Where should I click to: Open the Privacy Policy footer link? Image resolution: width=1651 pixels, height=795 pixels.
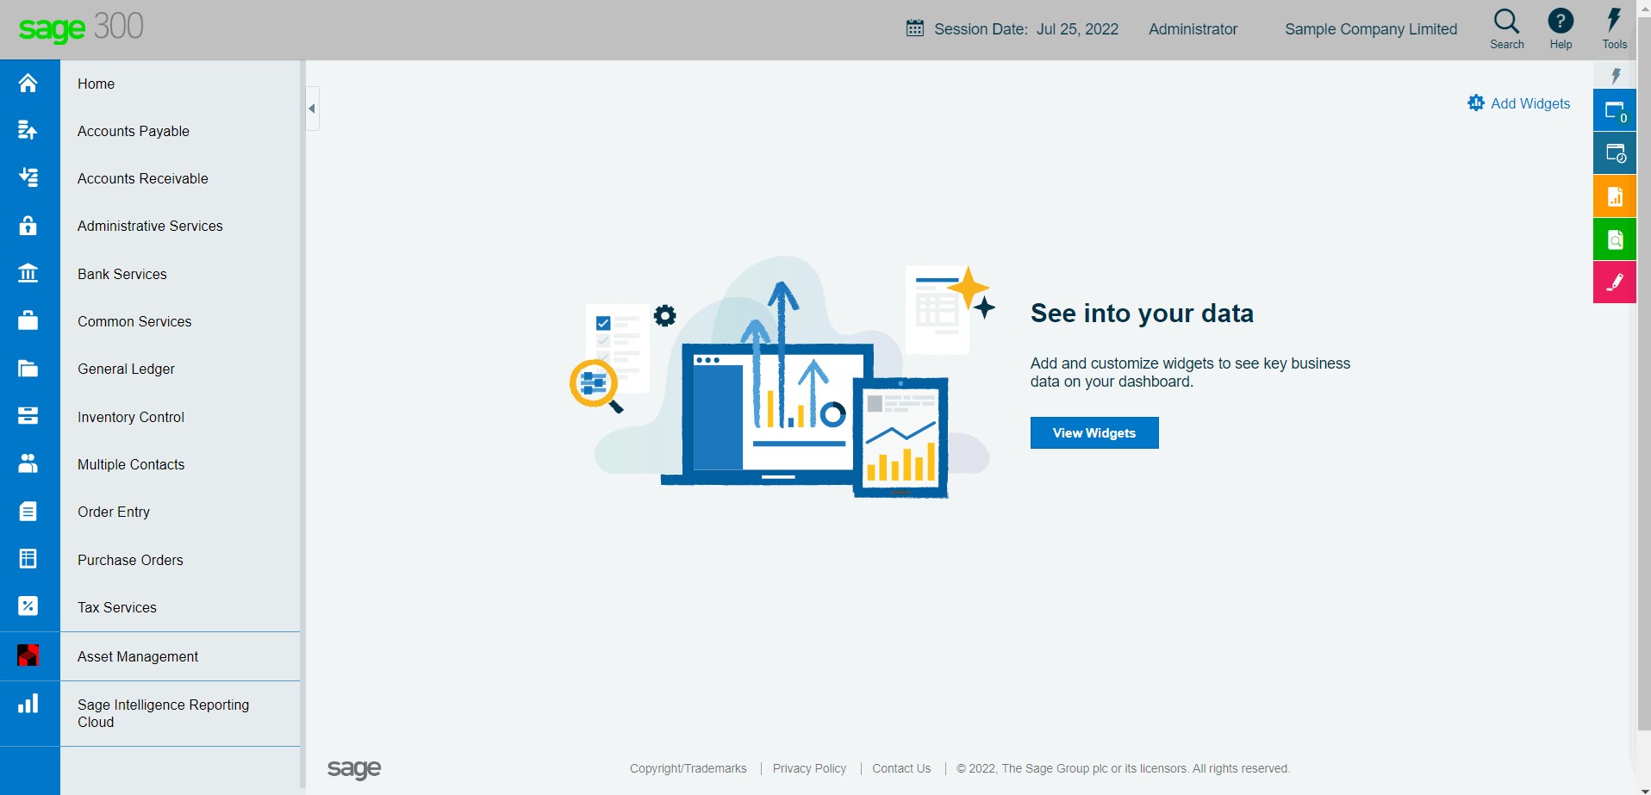point(809,768)
